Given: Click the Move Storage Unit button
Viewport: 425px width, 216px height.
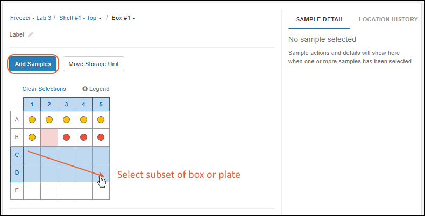Looking at the screenshot, I should (x=94, y=64).
